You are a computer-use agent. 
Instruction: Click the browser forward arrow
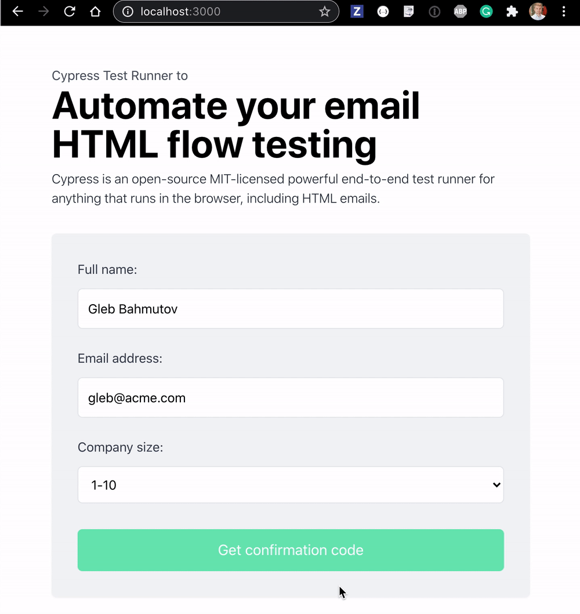[43, 12]
